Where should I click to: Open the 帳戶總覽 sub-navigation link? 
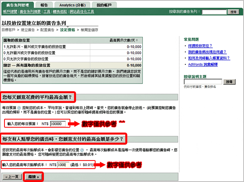coord(10,11)
